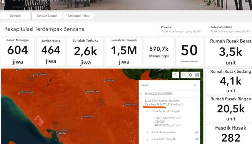The image size is (252, 144).
Task: Expand the Citra Aceh Tengah sublayer
Action: [147, 139]
